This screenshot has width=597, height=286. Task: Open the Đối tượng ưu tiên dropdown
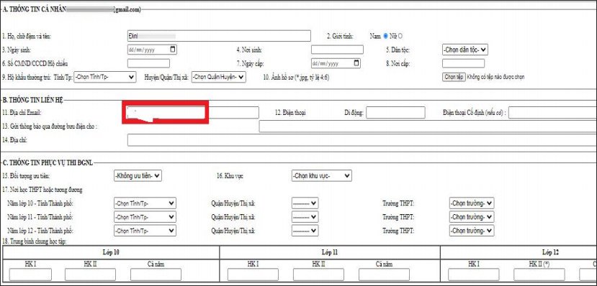[138, 175]
